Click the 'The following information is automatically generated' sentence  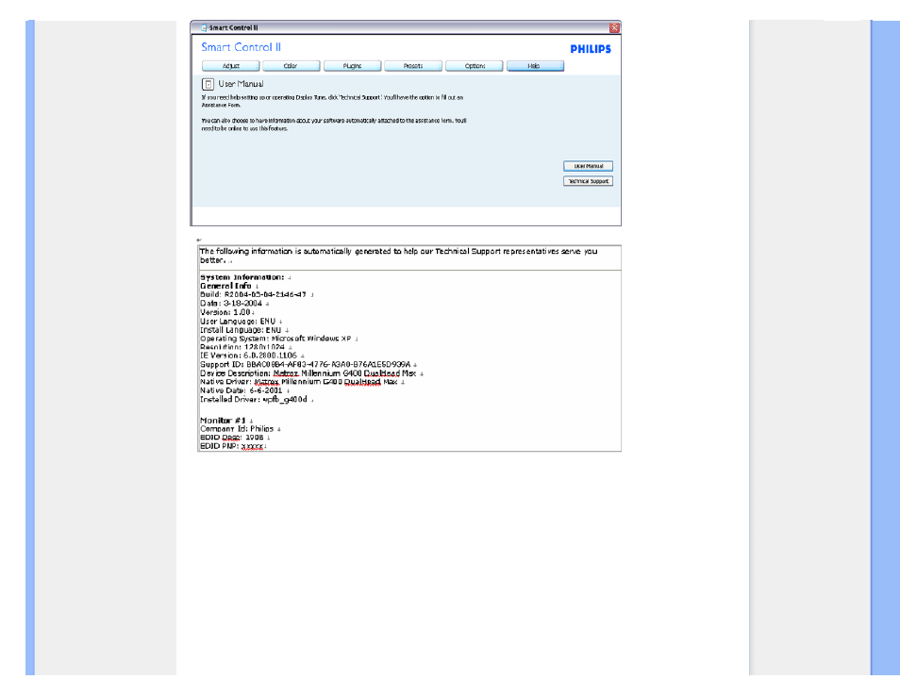[x=398, y=256]
